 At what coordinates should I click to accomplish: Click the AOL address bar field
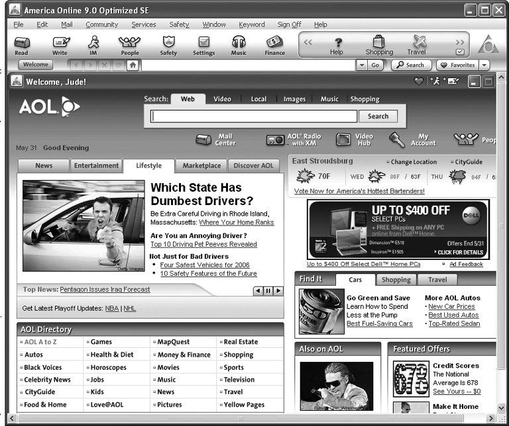pyautogui.click(x=249, y=65)
